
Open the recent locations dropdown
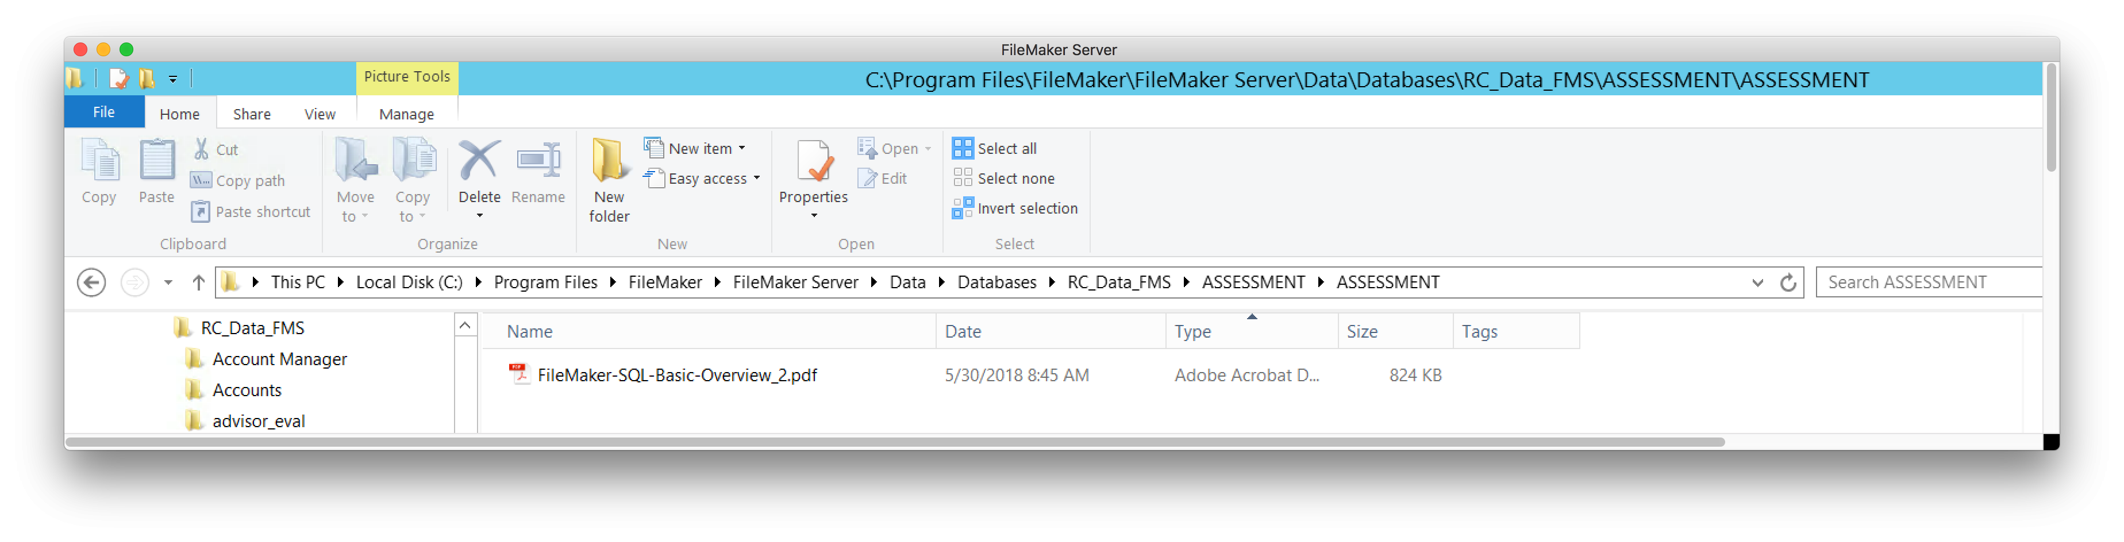[168, 282]
